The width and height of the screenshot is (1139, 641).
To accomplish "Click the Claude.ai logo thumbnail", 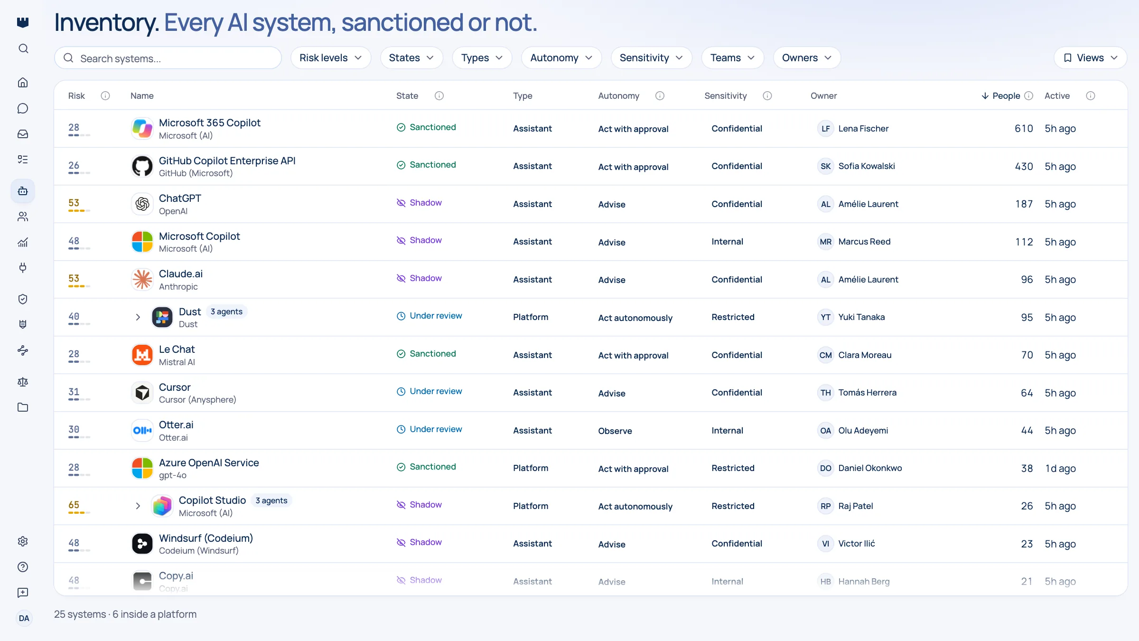I will [x=142, y=280].
